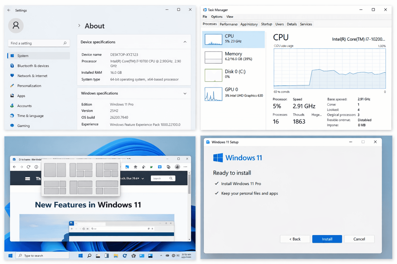Open the Settings gear icon on taskbar
Image resolution: width=397 pixels, height=264 pixels.
tap(133, 256)
